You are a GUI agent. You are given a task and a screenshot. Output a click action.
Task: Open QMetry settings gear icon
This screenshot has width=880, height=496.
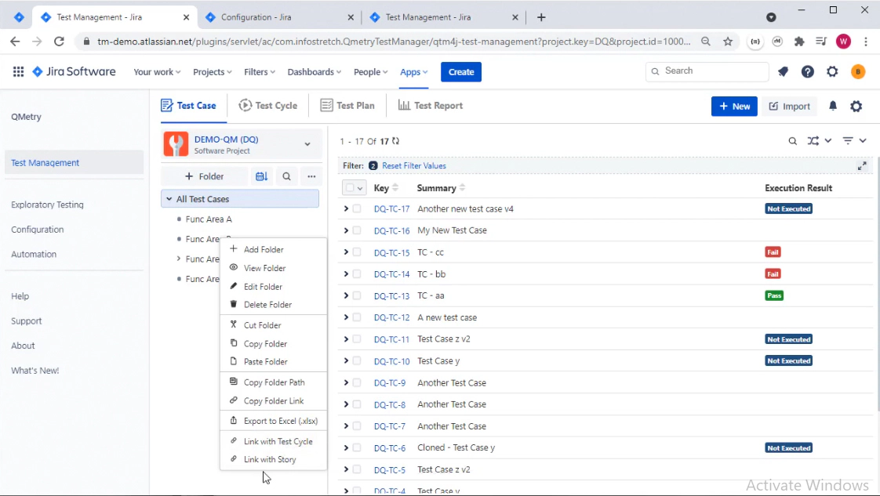point(856,106)
